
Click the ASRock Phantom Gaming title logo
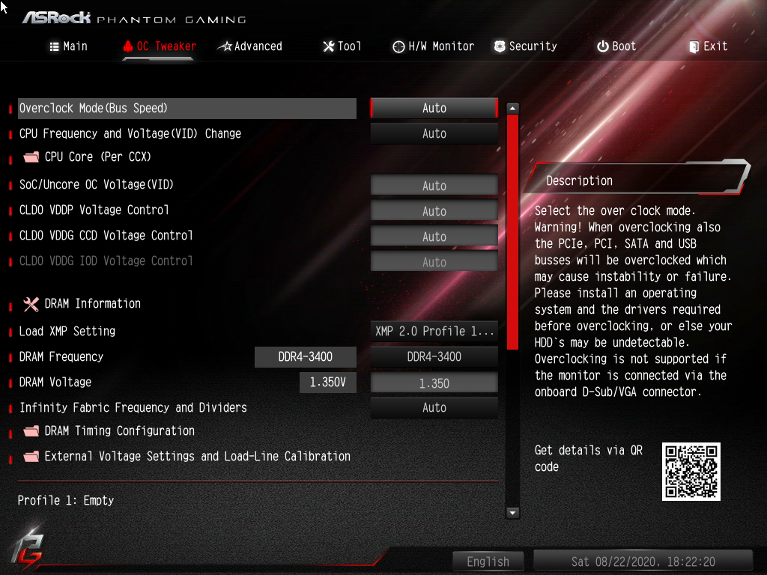tap(135, 19)
